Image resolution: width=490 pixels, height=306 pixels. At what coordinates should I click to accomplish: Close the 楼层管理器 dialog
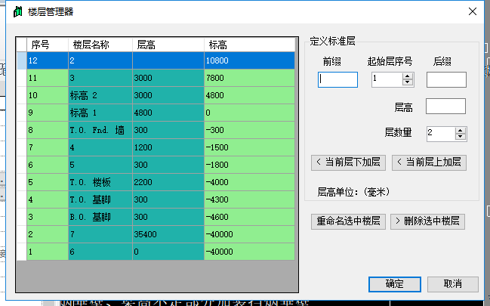click(473, 11)
